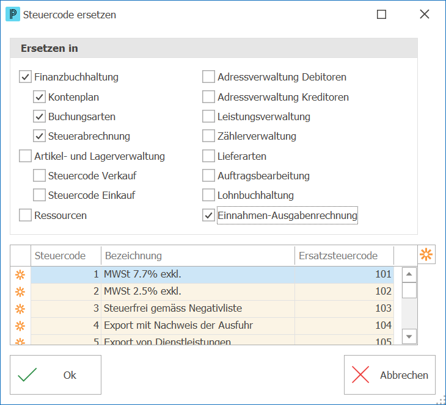
Task: Click the replacement code 103 cell
Action: pyautogui.click(x=344, y=309)
